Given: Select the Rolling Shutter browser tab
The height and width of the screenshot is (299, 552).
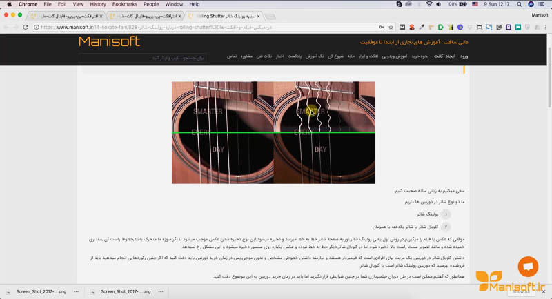Looking at the screenshot, I should click(224, 16).
